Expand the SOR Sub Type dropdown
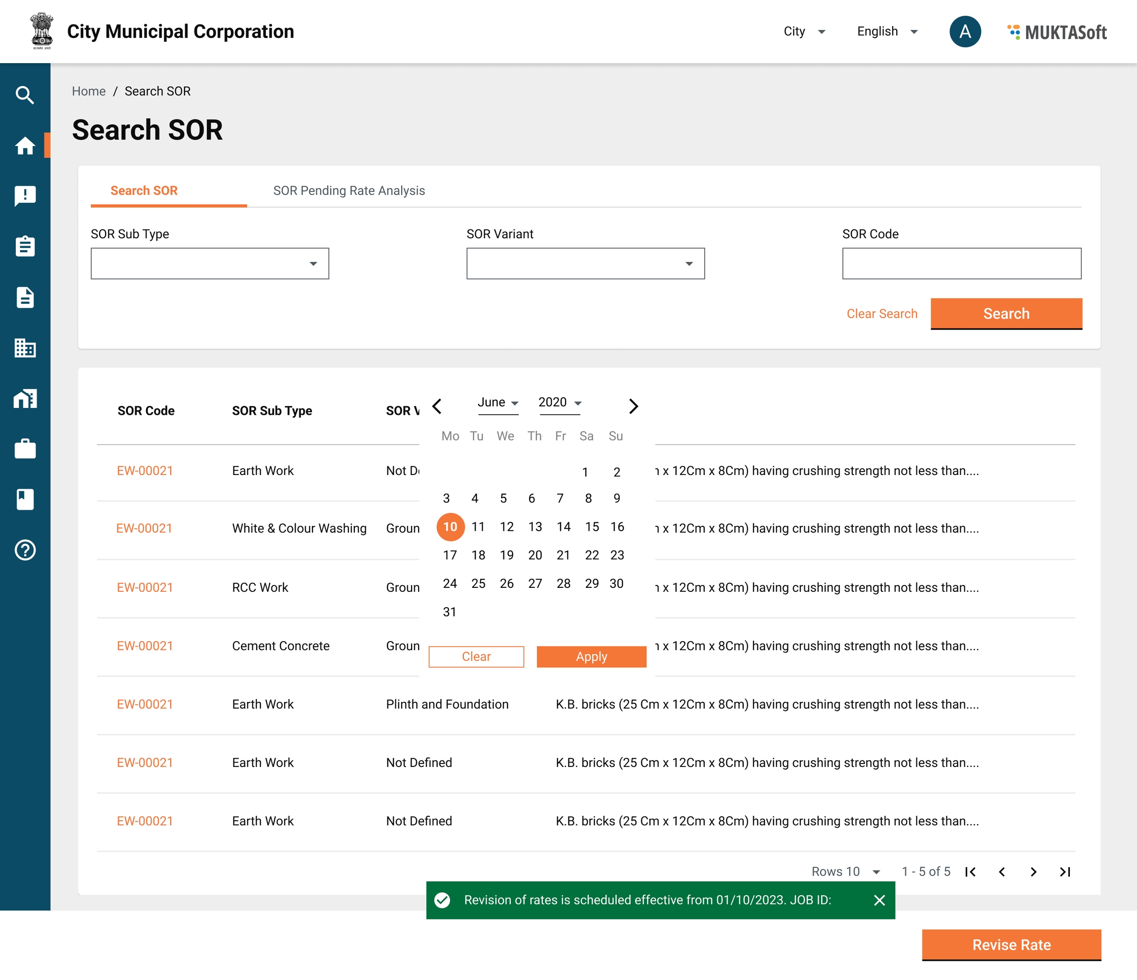The image size is (1137, 980). coord(210,264)
